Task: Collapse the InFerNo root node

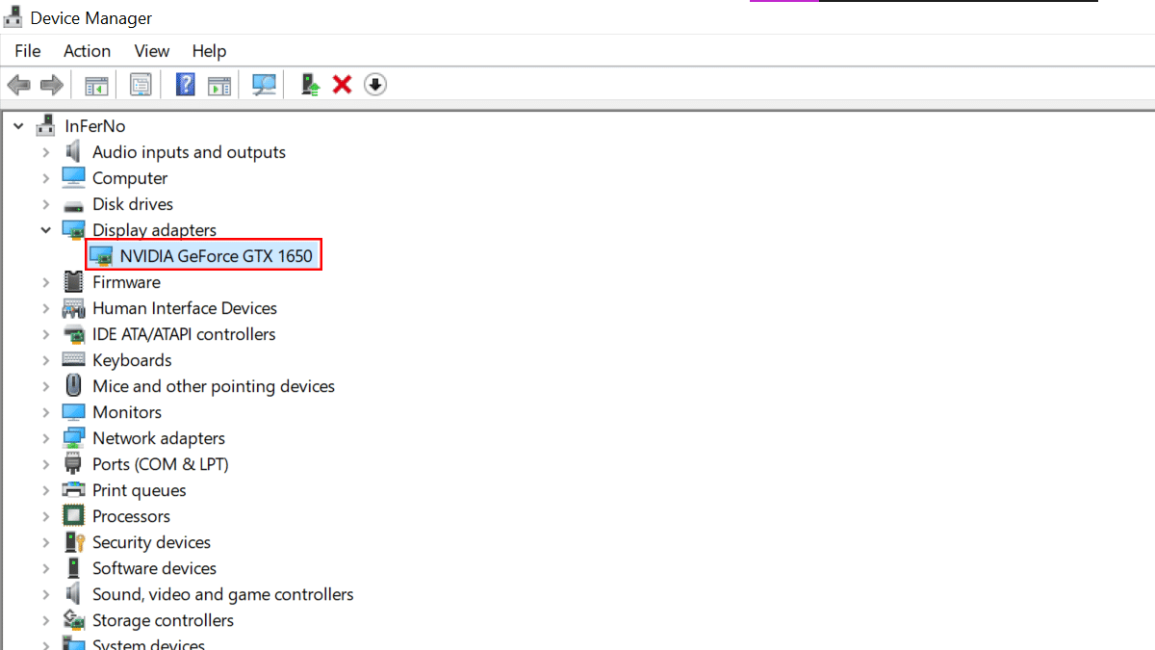Action: pos(18,126)
